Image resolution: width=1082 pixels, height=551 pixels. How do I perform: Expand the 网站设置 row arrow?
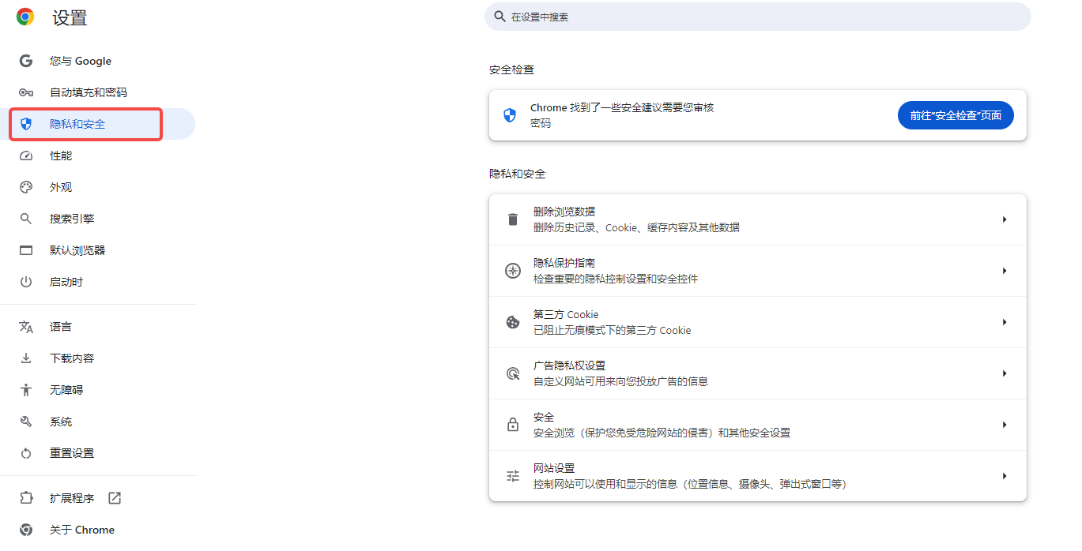1005,476
